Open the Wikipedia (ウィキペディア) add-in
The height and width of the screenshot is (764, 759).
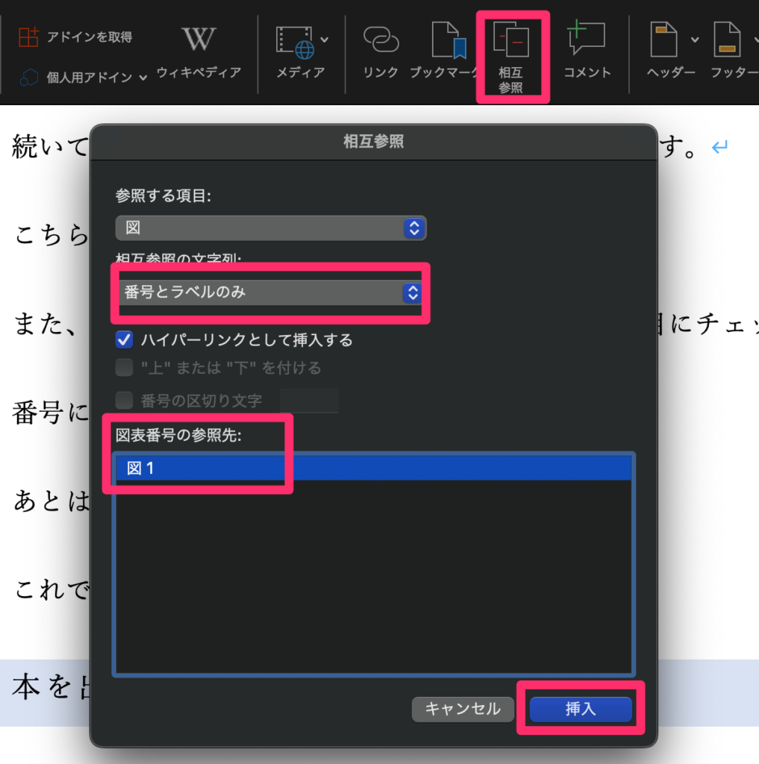pos(199,39)
